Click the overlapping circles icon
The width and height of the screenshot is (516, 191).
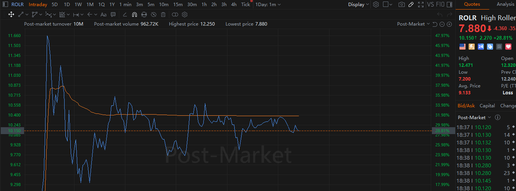coord(175,15)
